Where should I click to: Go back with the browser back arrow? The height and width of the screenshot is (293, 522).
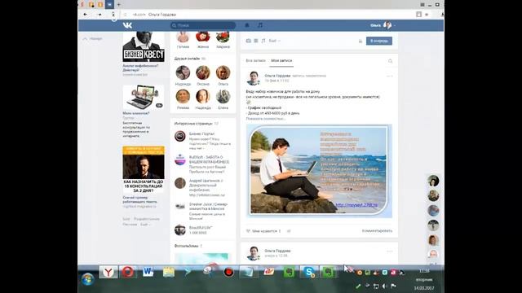click(x=85, y=15)
